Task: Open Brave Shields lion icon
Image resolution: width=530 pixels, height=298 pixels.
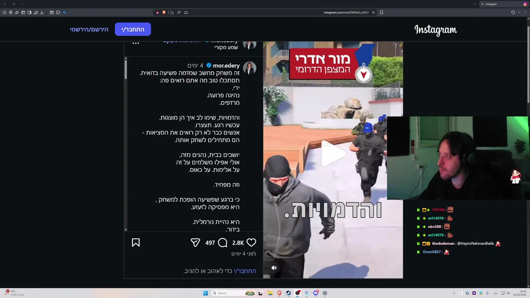Action: click(164, 12)
